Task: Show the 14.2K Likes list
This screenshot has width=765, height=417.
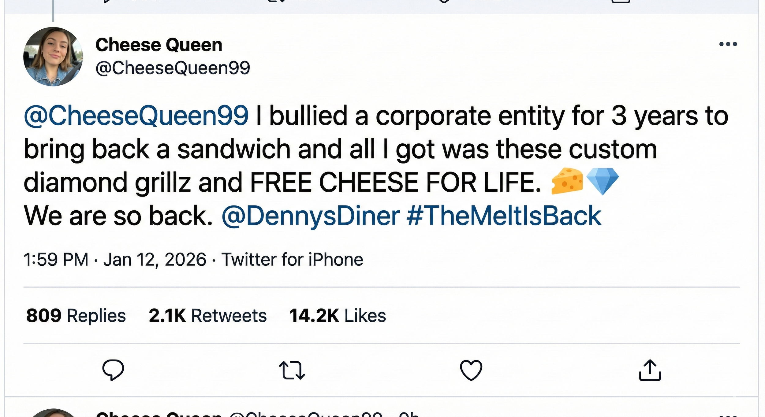Action: 338,316
